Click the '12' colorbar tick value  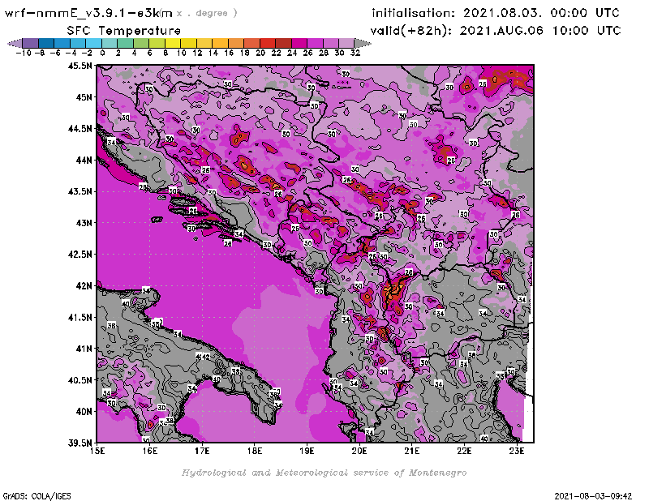[197, 53]
